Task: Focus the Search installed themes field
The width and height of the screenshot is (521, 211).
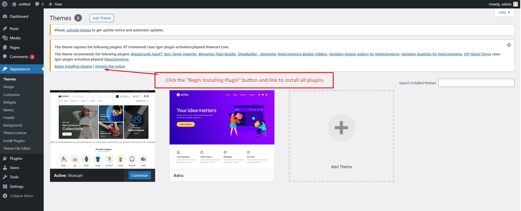Action: [476, 83]
